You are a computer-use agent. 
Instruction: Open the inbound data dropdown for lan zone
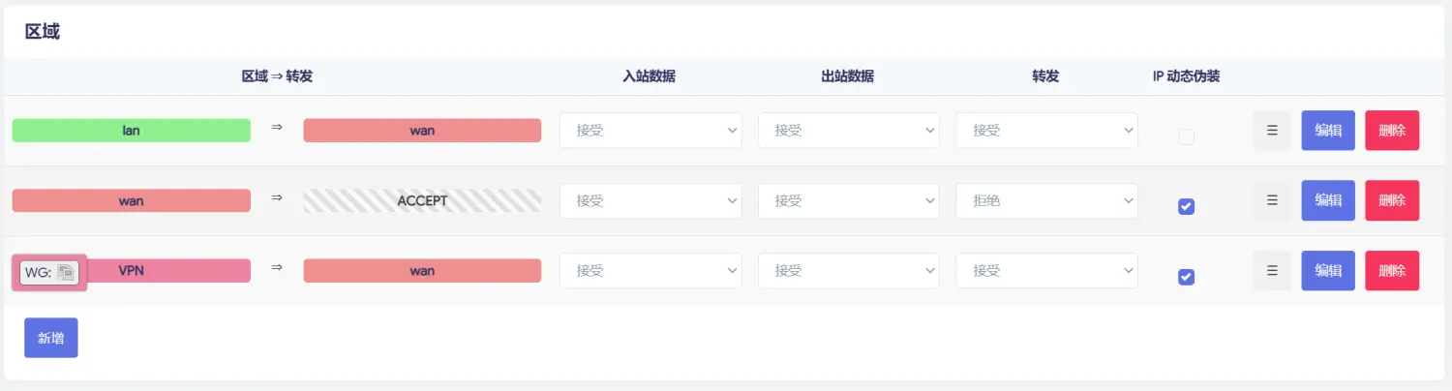coord(650,131)
